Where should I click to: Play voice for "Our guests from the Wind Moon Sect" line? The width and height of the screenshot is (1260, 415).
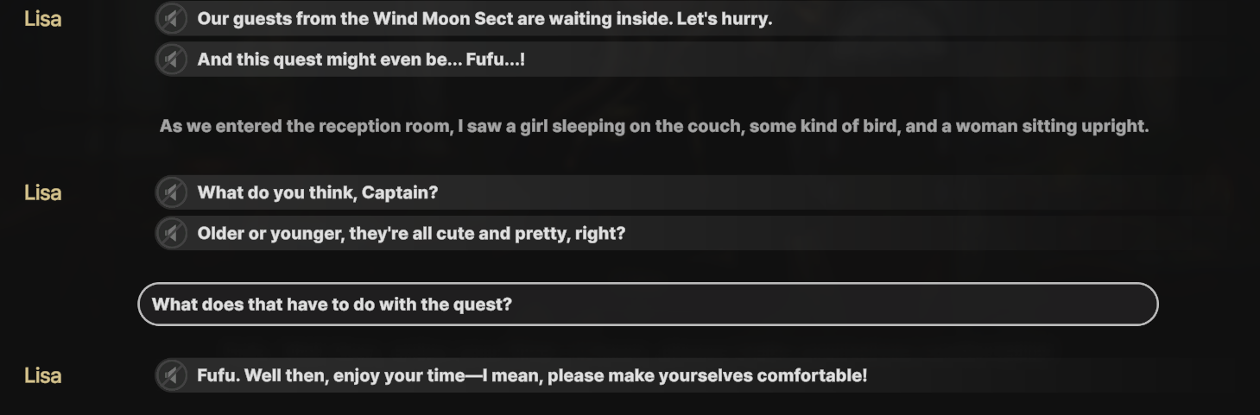click(x=172, y=18)
